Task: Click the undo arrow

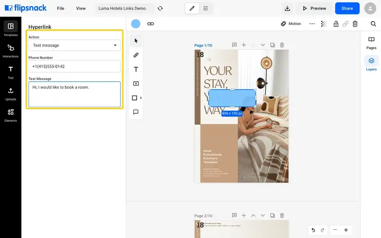Action: pyautogui.click(x=313, y=230)
